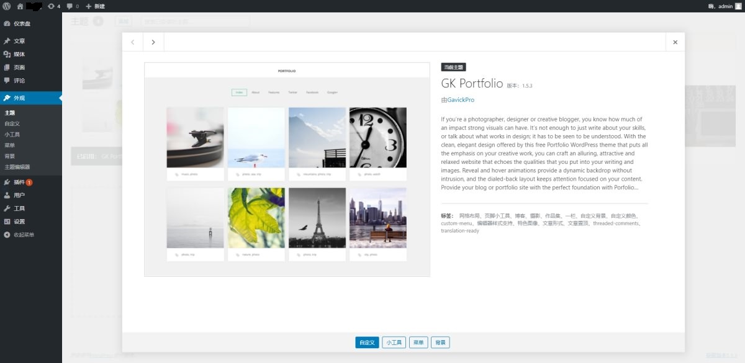Viewport: 745px width, 363px height.
Task: Follow the GavickPro author link
Action: 461,99
